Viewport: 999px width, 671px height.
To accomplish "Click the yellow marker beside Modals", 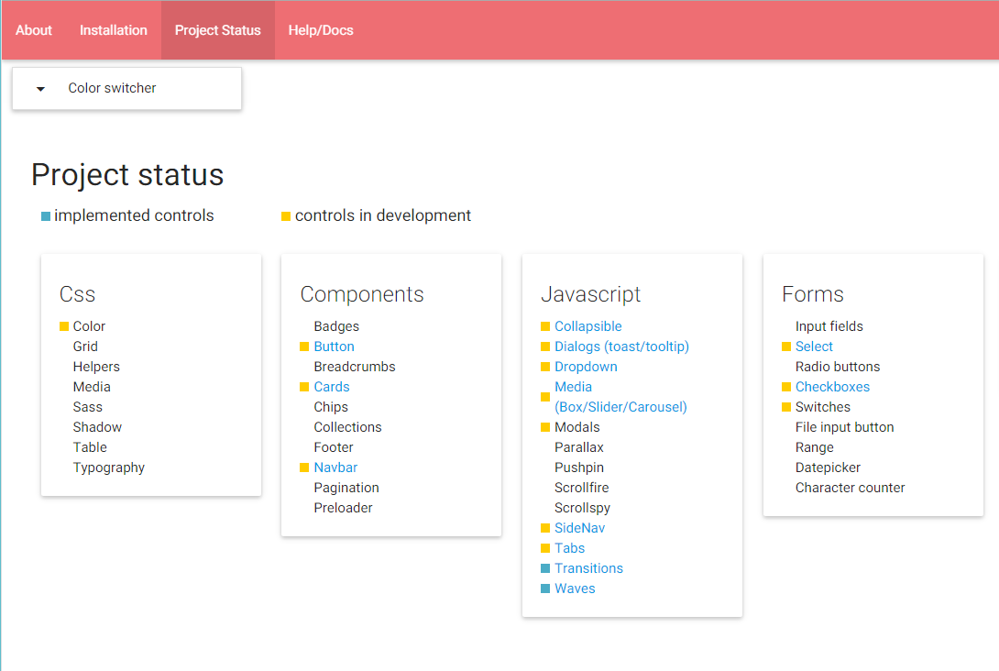I will pyautogui.click(x=545, y=427).
